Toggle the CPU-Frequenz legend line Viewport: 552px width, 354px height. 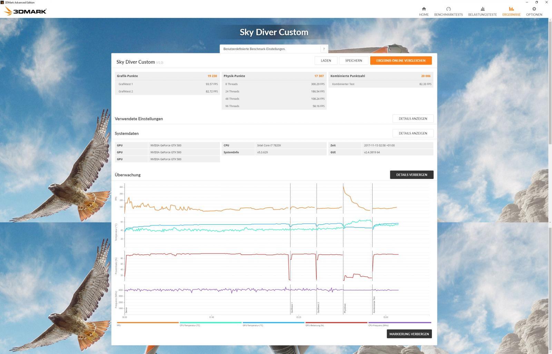click(x=400, y=323)
